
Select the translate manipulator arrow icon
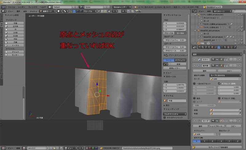point(74,11)
